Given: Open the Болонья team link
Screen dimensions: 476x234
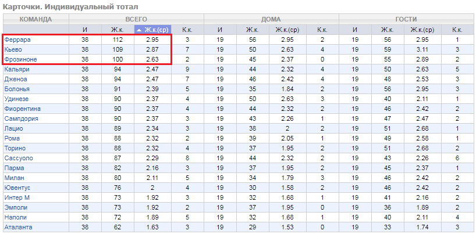Looking at the screenshot, I should [17, 89].
